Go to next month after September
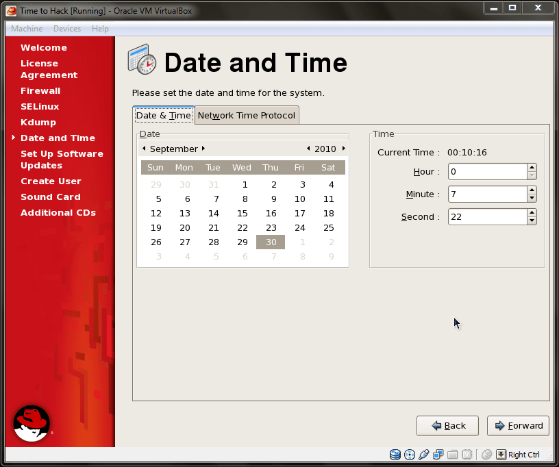Image resolution: width=559 pixels, height=467 pixels. tap(203, 149)
